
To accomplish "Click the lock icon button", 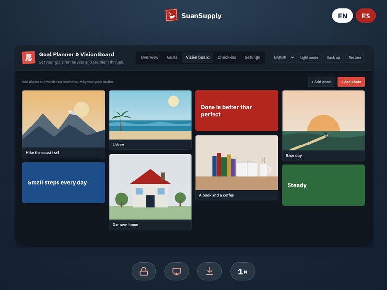I will 144,272.
